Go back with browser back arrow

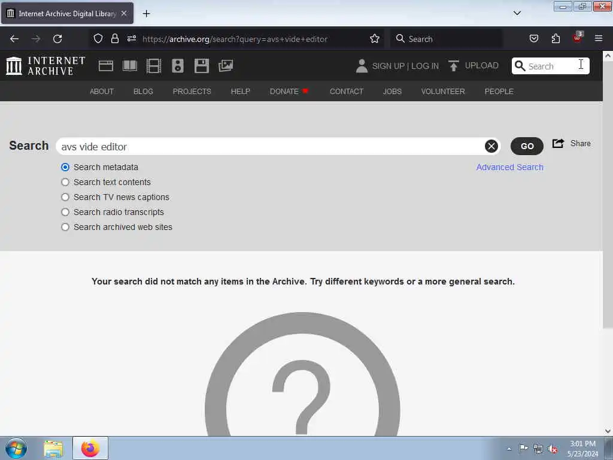tap(14, 39)
